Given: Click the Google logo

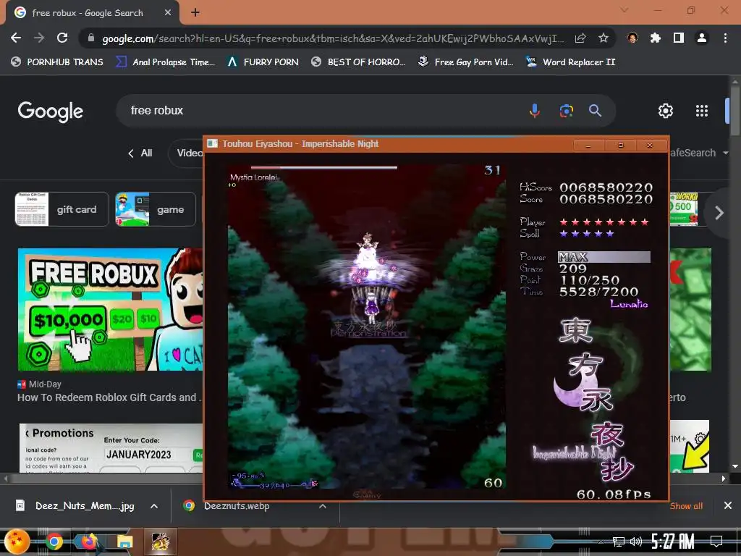Looking at the screenshot, I should tap(51, 111).
